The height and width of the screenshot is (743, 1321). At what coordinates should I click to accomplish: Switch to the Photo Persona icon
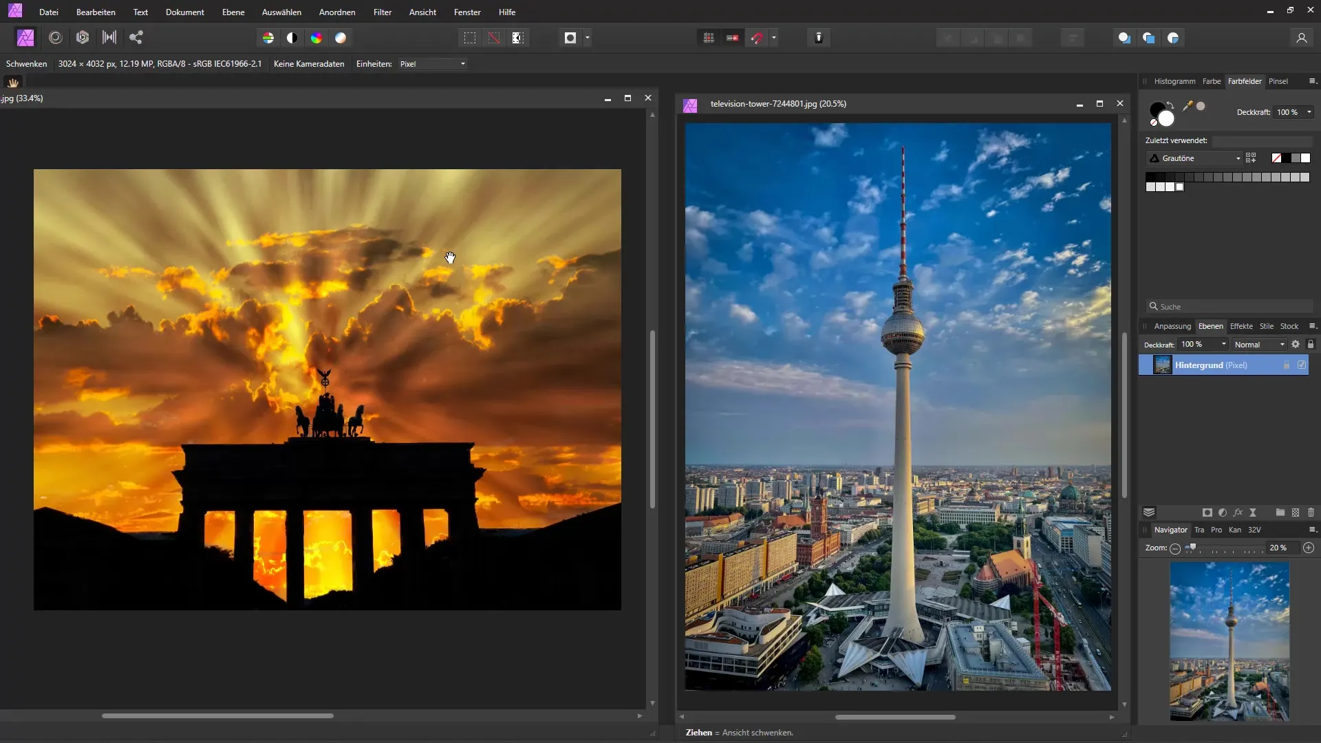click(x=25, y=38)
